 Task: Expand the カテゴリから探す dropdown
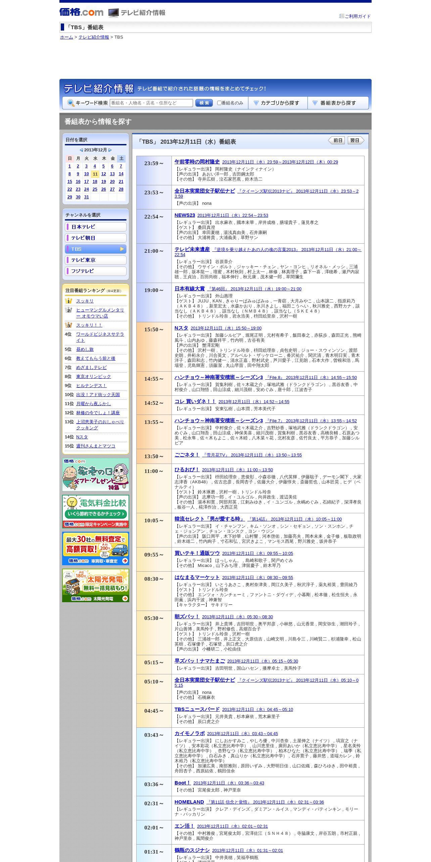click(x=278, y=103)
